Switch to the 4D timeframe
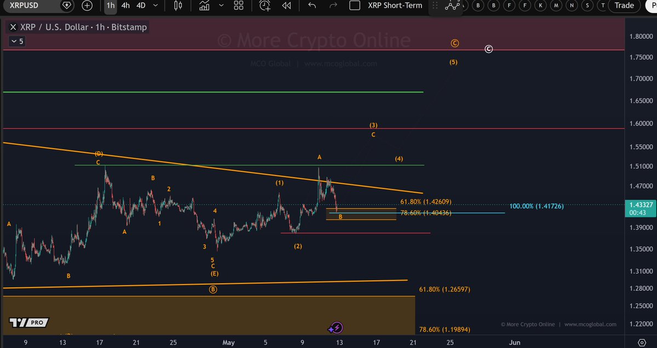 141,5
